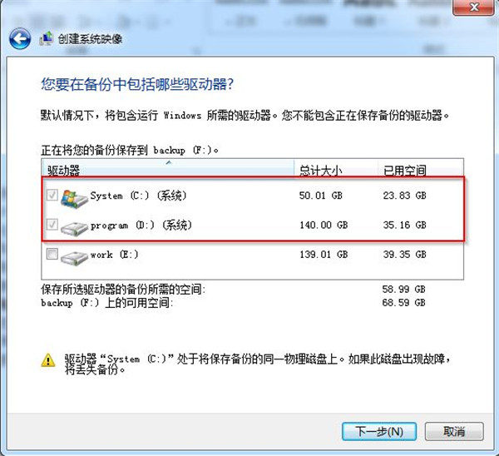Viewport: 499px width, 456px height.
Task: Toggle the System (C:) checkbox
Action: click(x=52, y=195)
